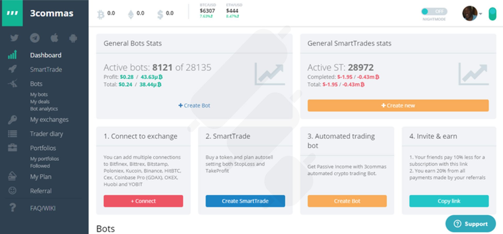This screenshot has height=234, width=503.
Task: Open Referral in the sidebar
Action: (x=41, y=191)
